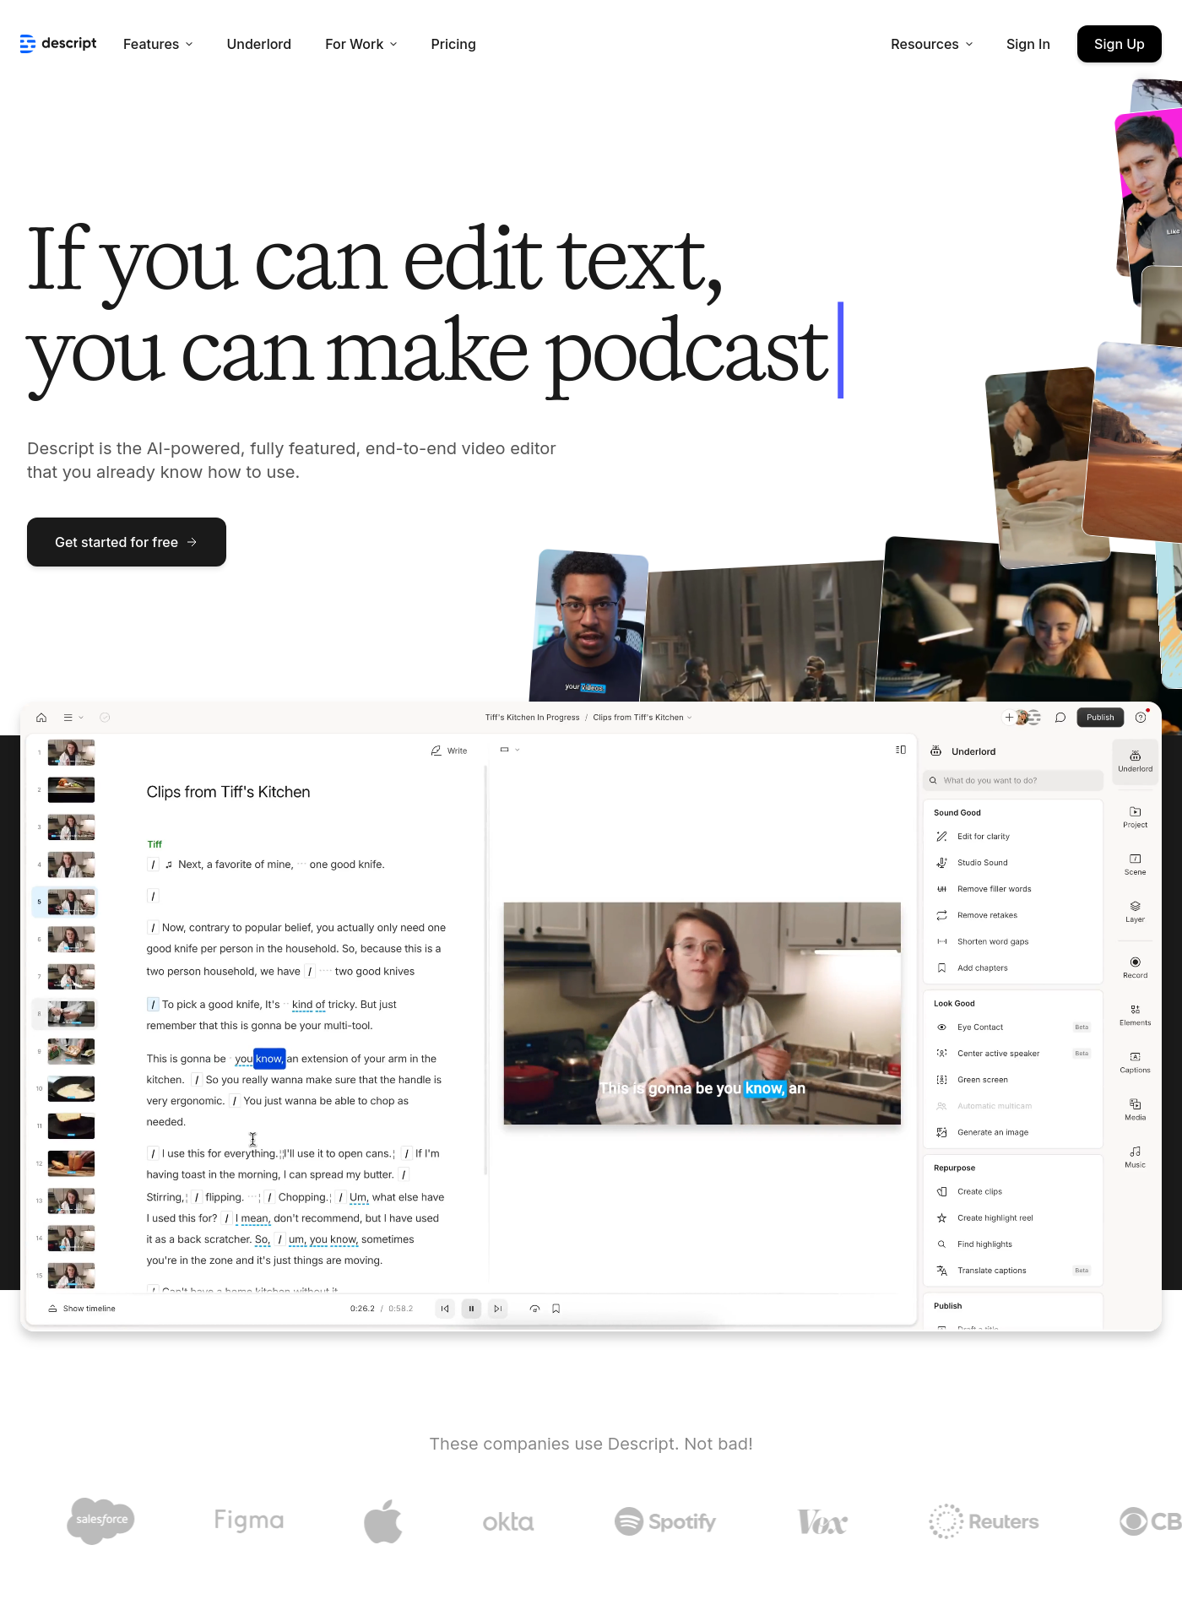Click the bookmark icon in playback bar
The image size is (1182, 1621).
pos(556,1309)
